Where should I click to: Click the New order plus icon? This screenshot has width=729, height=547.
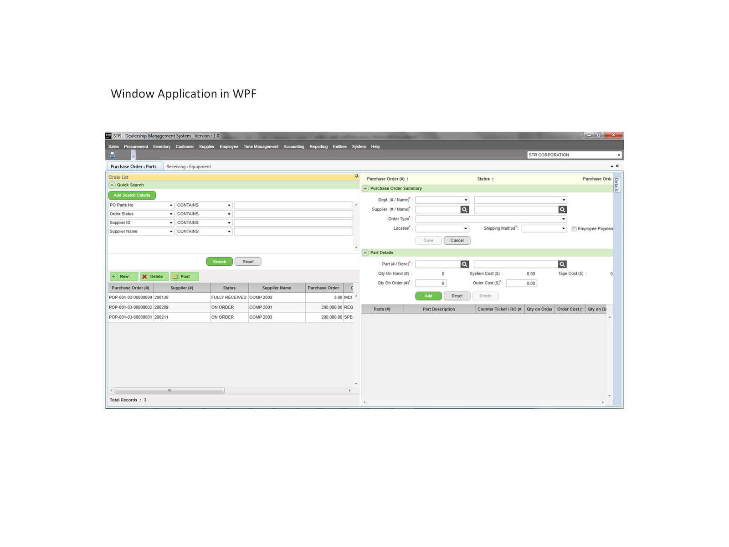[114, 276]
